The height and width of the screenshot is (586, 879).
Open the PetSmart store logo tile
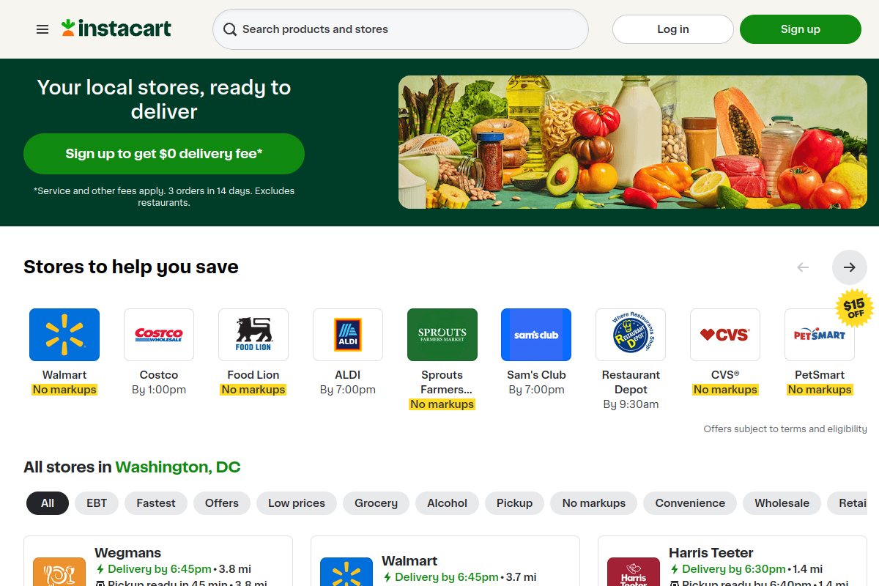[820, 335]
